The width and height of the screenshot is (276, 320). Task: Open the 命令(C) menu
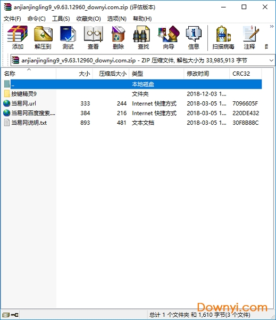coord(37,19)
